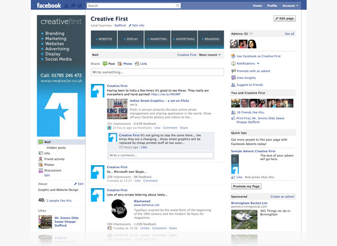This screenshot has width=337, height=246.
Task: Click pencil icon beside Edit info
Action: click(x=130, y=25)
